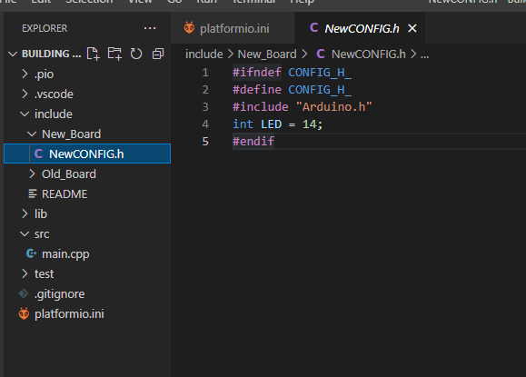Click the value 14 in code
The height and width of the screenshot is (377, 526).
309,124
